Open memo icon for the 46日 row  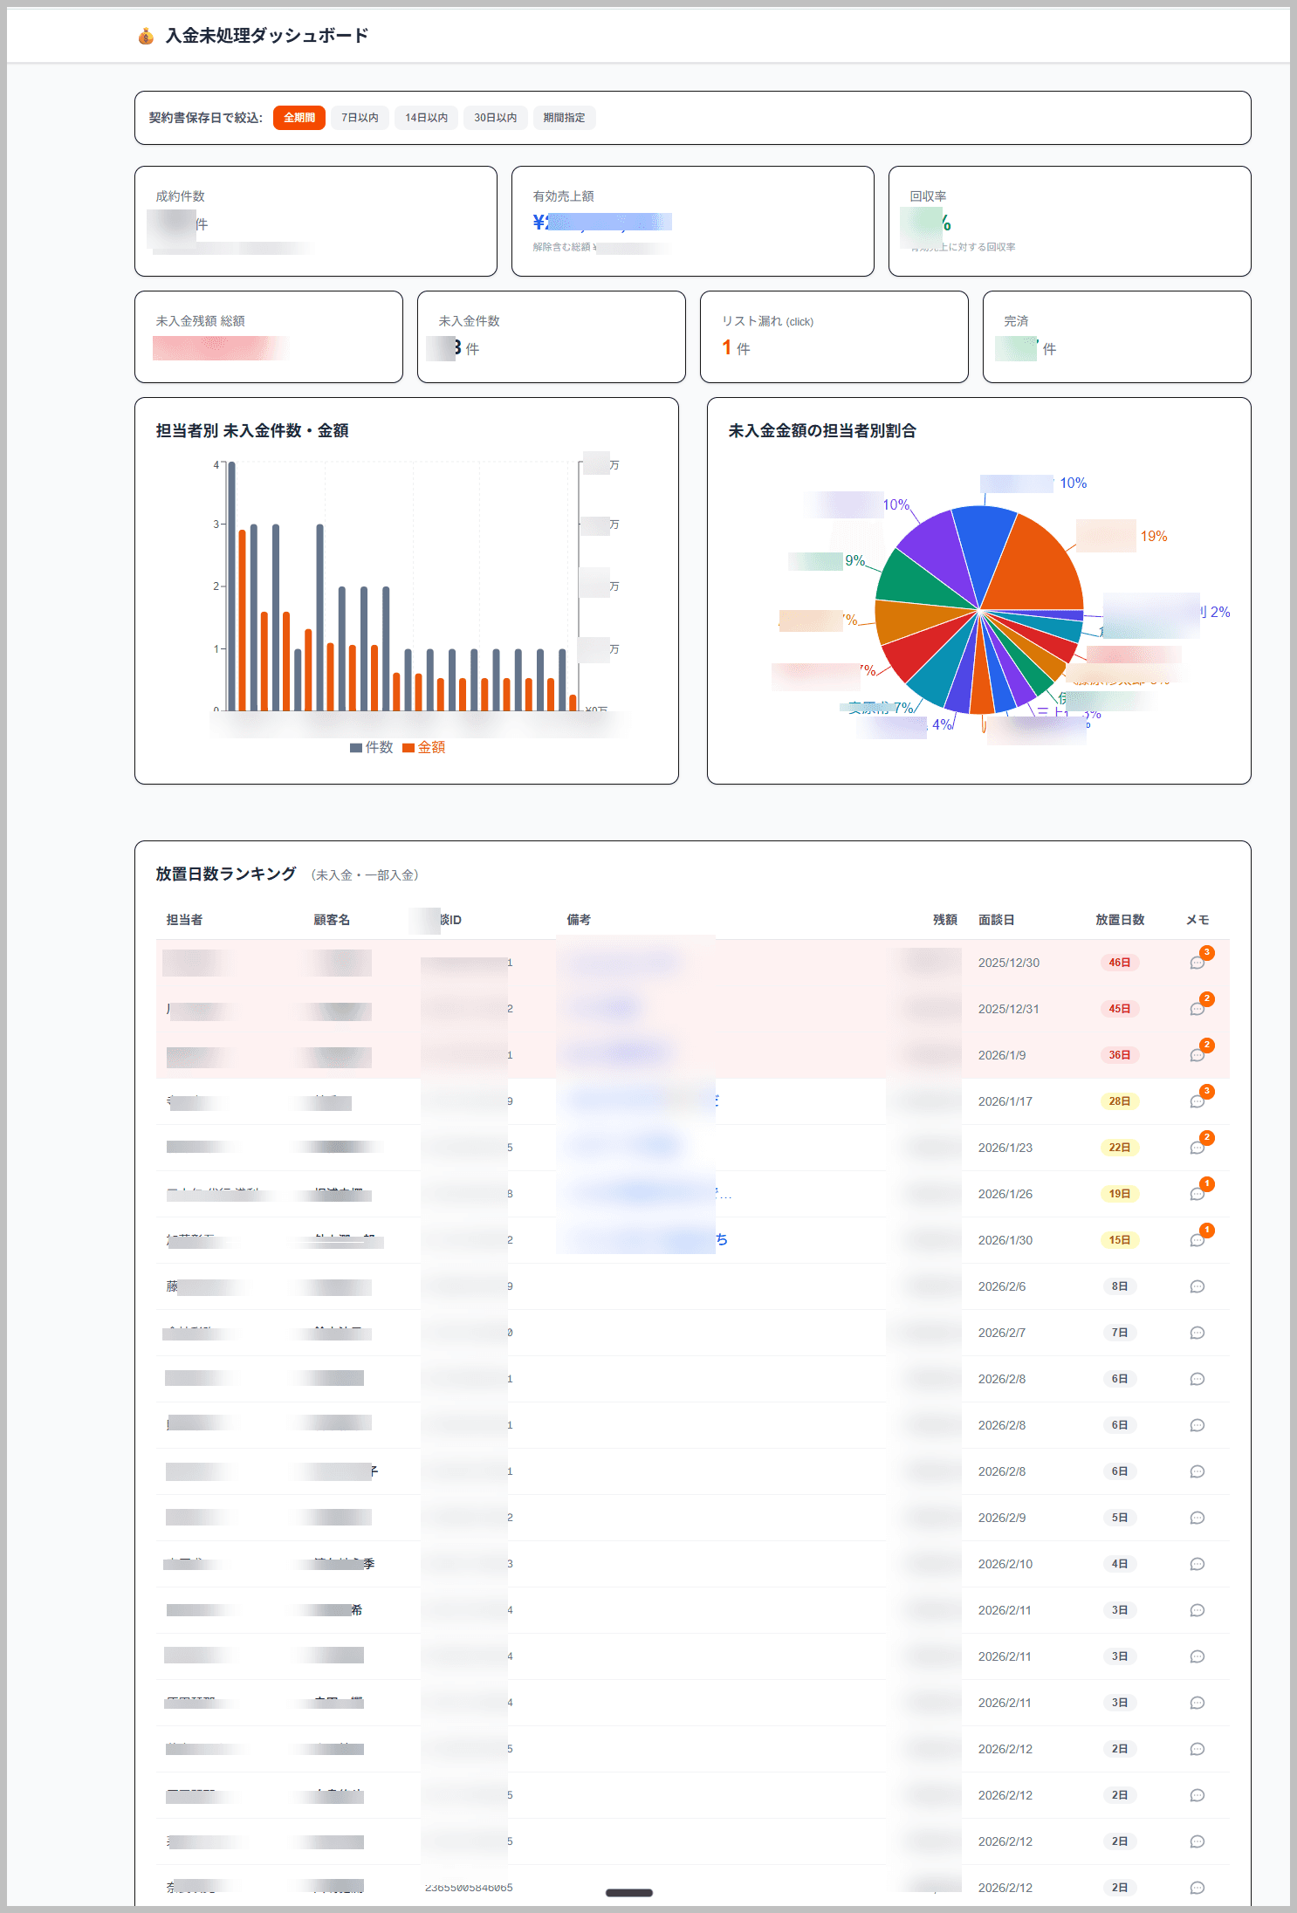(1197, 963)
